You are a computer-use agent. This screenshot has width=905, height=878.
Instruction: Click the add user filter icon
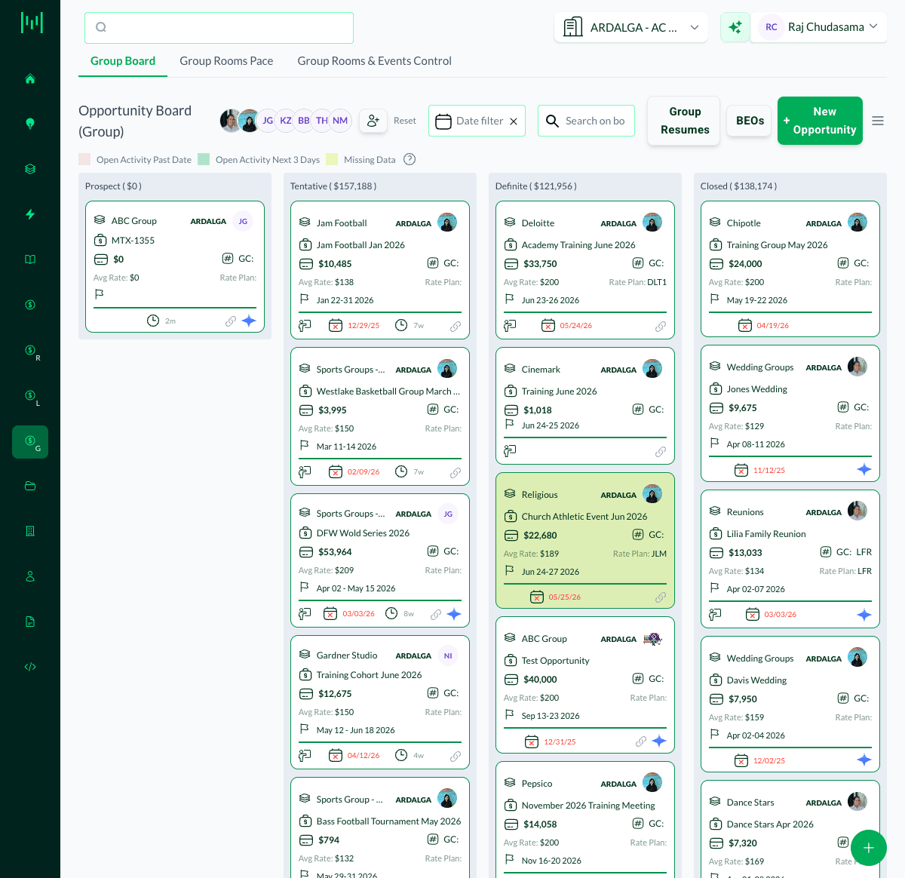point(373,121)
